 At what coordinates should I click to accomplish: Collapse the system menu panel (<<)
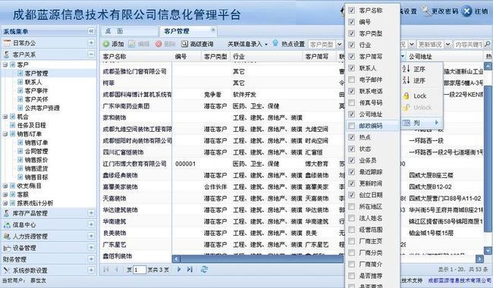[x=91, y=31]
